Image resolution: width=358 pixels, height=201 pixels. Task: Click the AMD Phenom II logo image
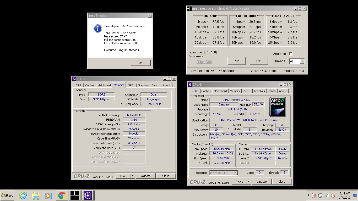point(278,107)
